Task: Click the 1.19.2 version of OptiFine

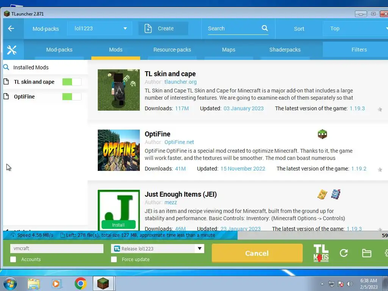Action: (x=359, y=169)
